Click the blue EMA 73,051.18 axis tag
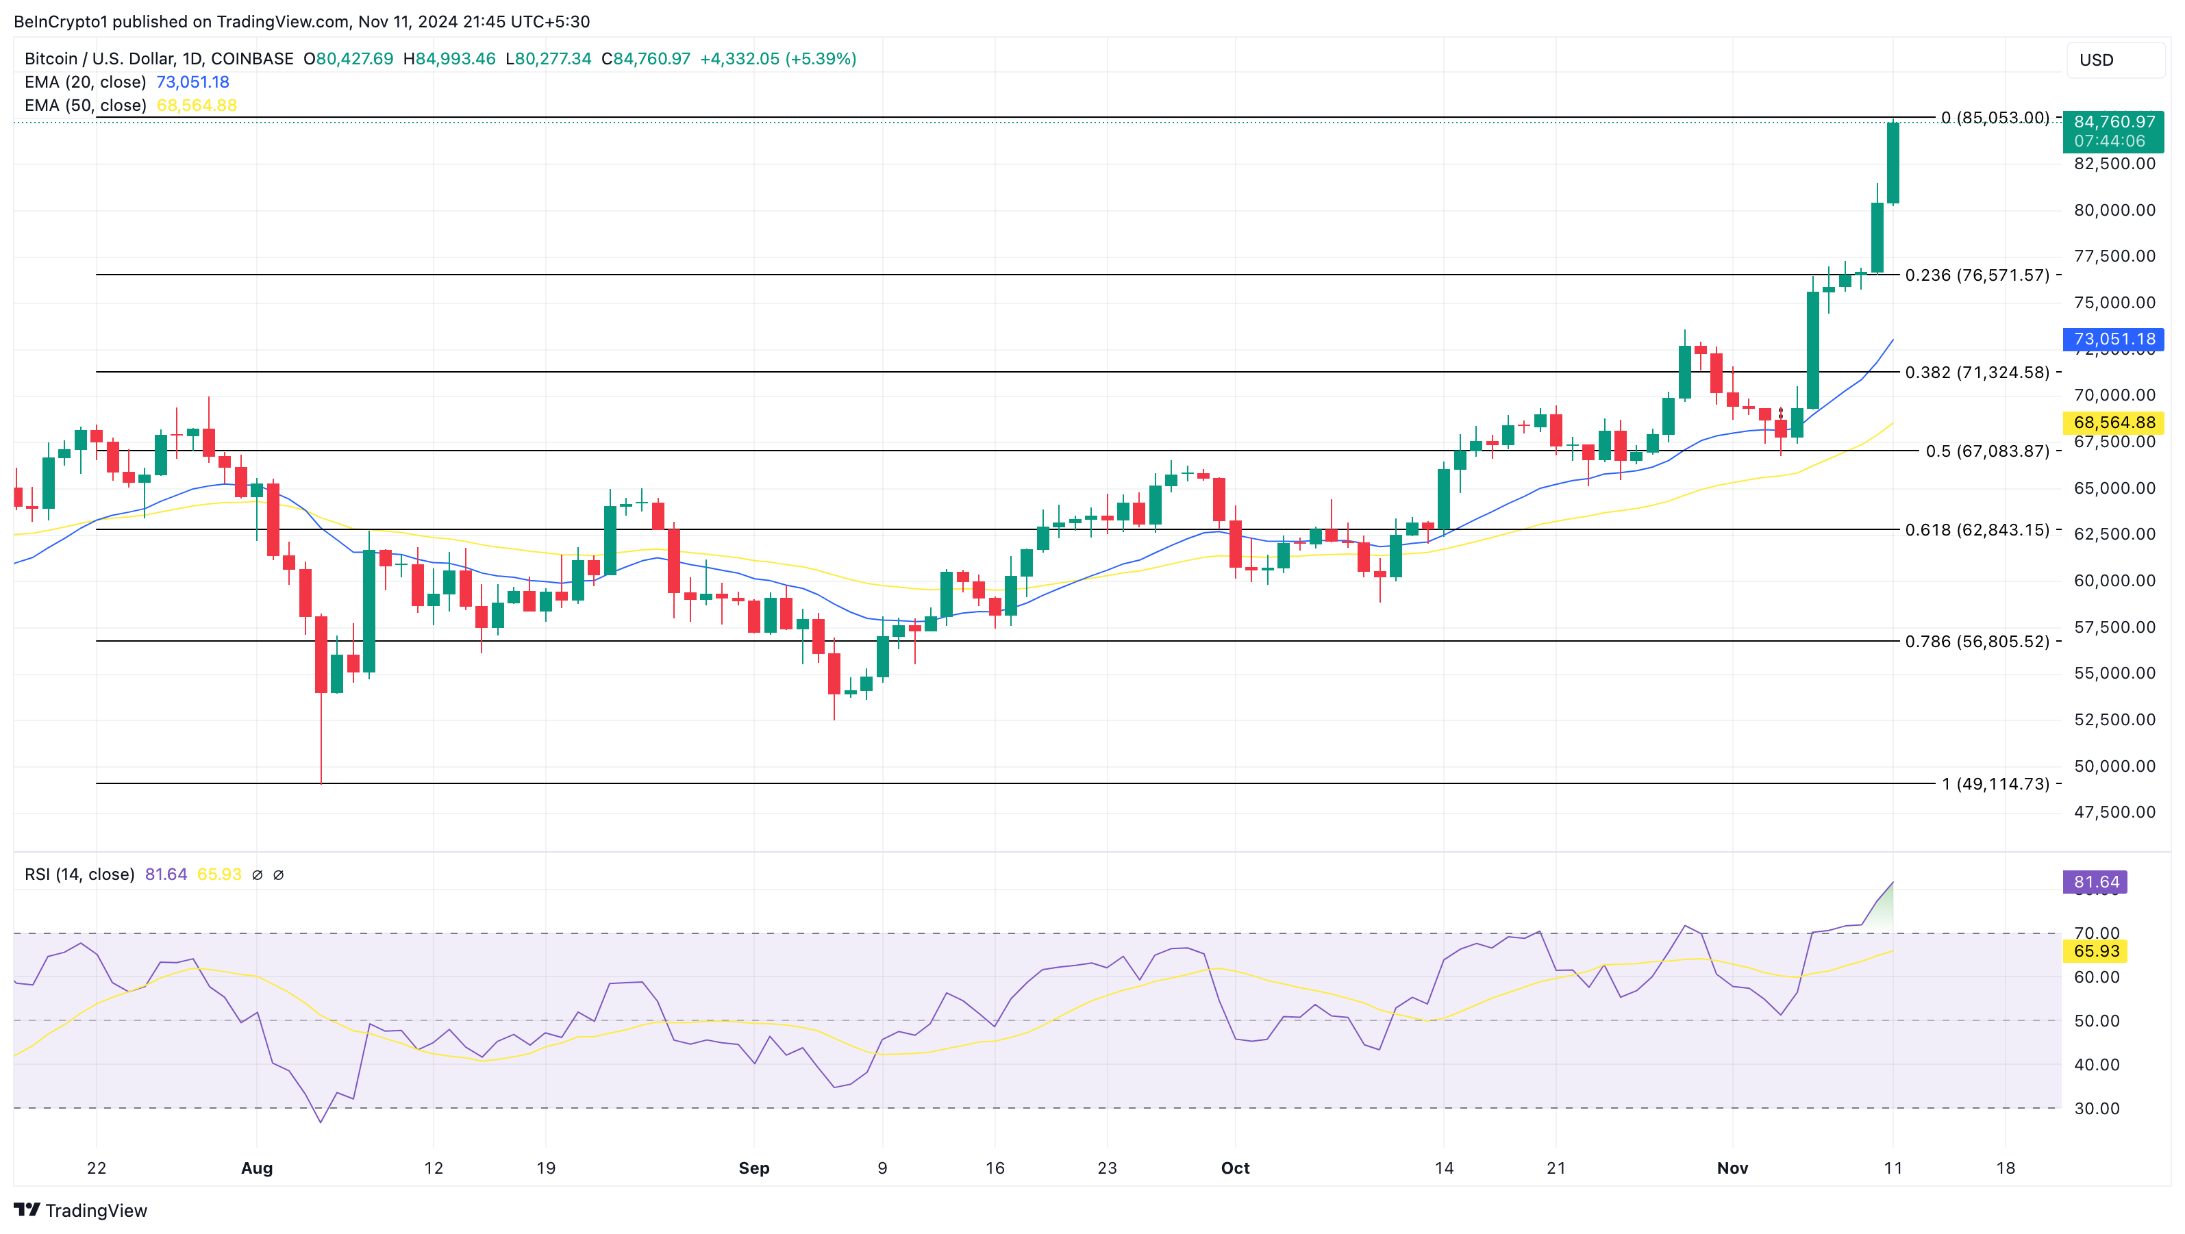The image size is (2185, 1234). pos(2113,339)
